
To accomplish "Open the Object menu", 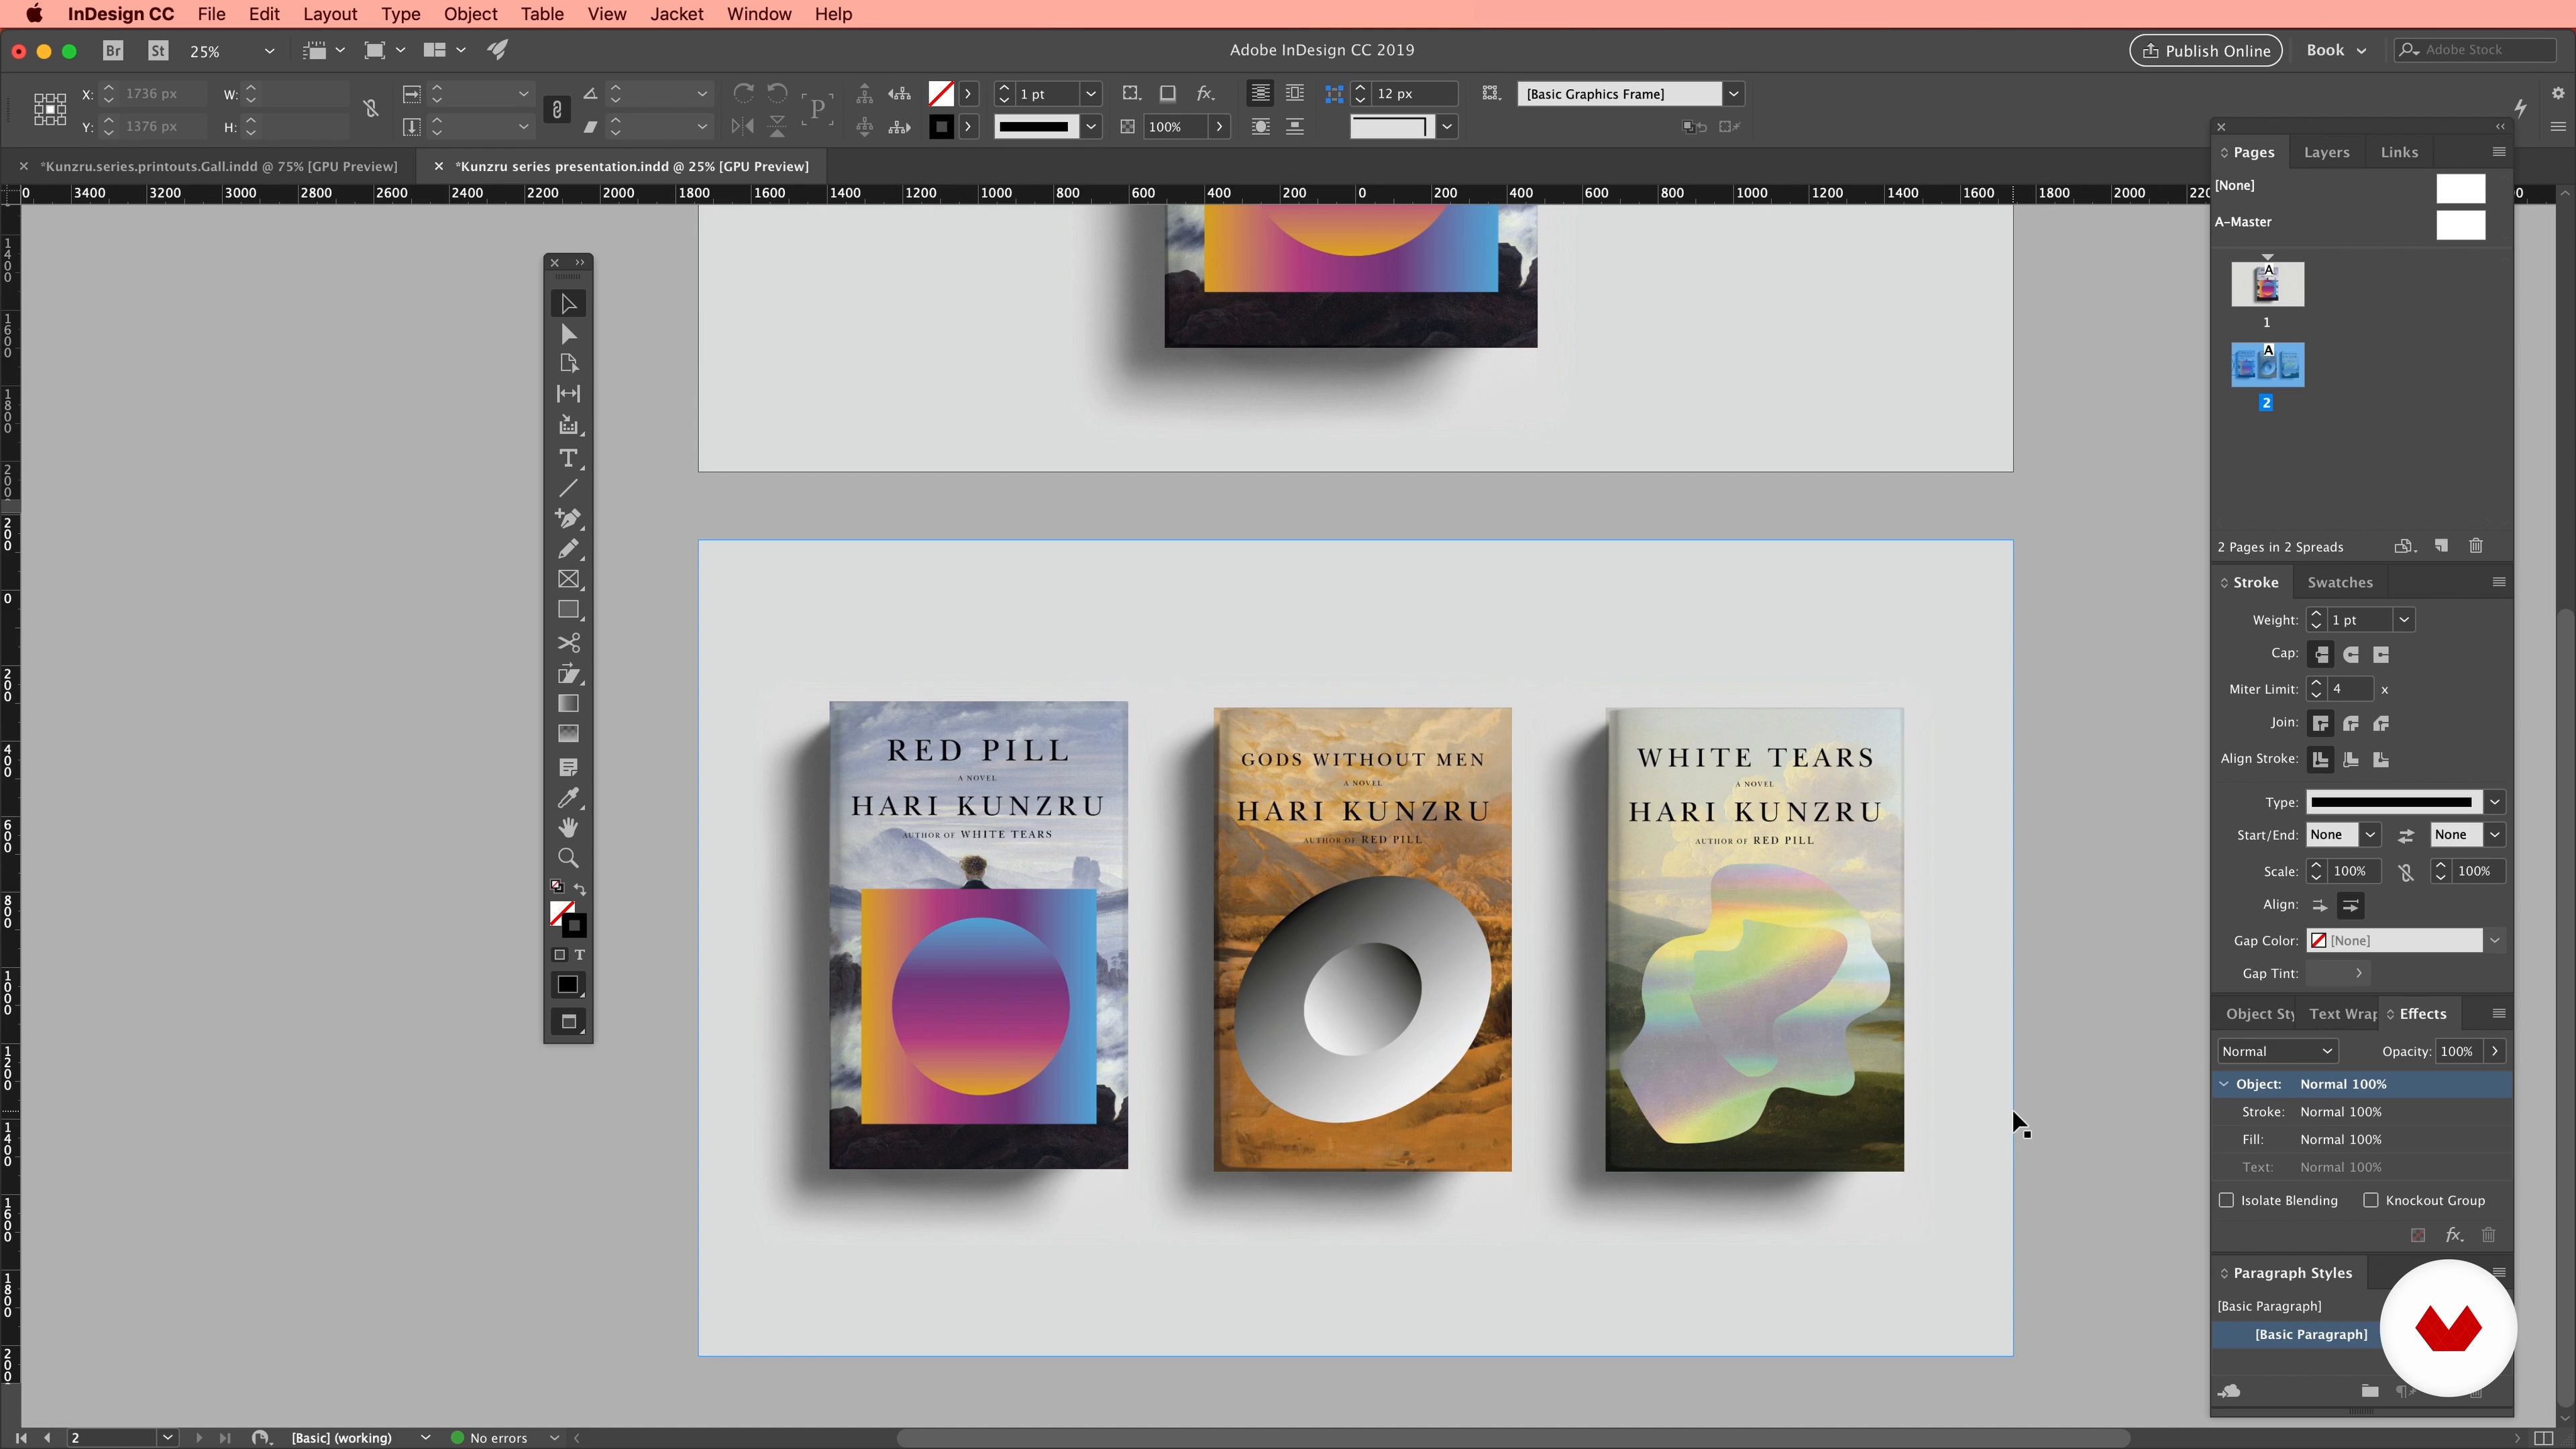I will coord(470,14).
